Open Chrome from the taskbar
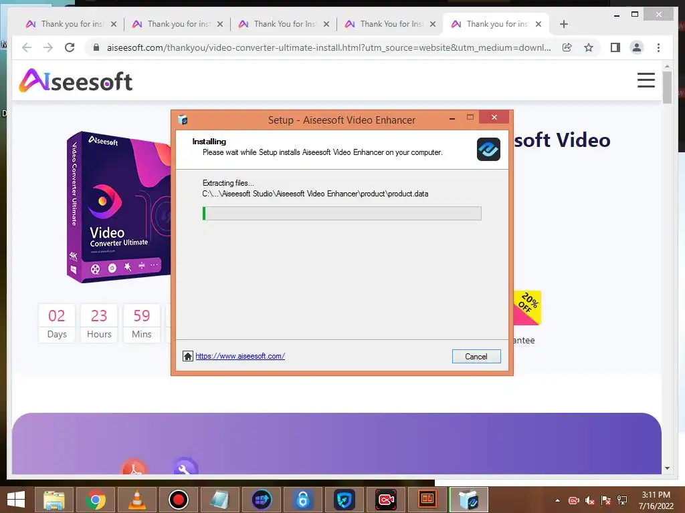Viewport: 685px width, 513px height. tap(95, 500)
